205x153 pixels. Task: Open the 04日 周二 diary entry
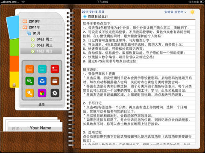41,39
